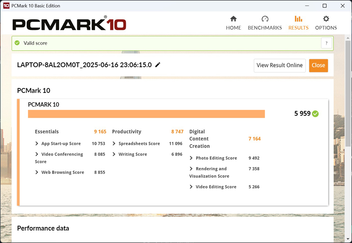Click the question mark help button

pyautogui.click(x=327, y=43)
